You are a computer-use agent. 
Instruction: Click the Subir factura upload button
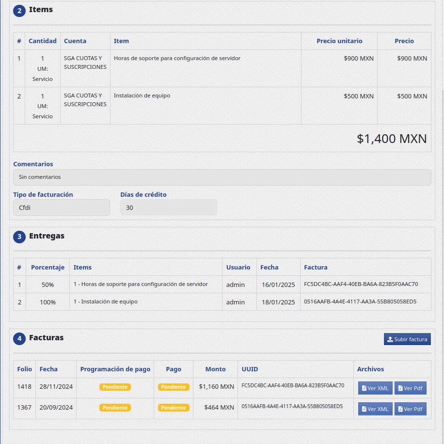(407, 339)
